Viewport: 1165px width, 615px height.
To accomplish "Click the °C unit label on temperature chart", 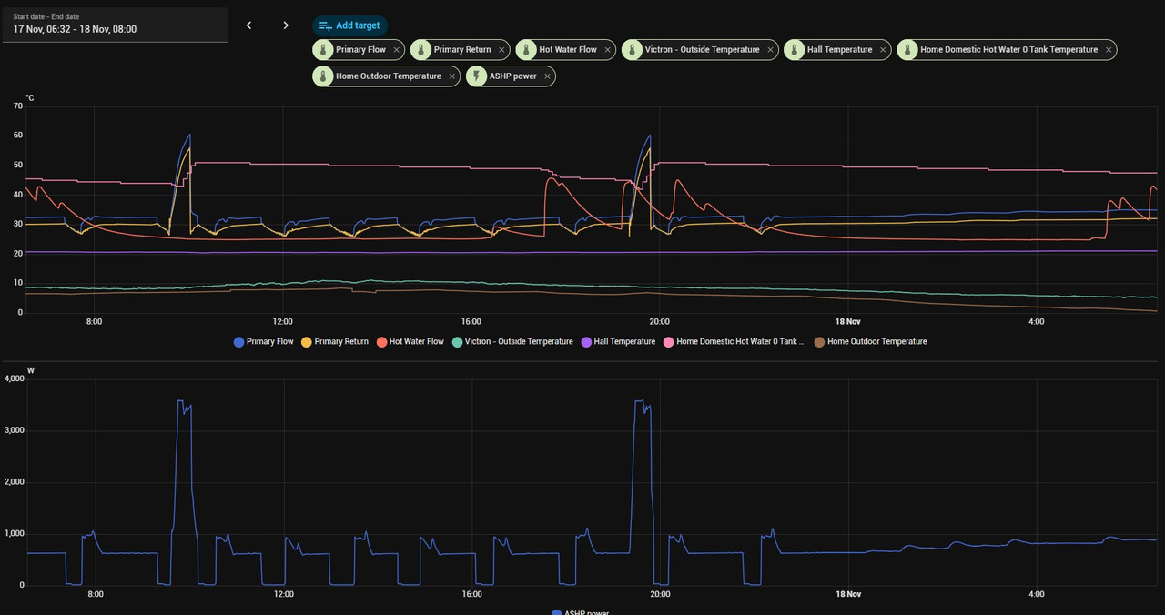I will [30, 97].
